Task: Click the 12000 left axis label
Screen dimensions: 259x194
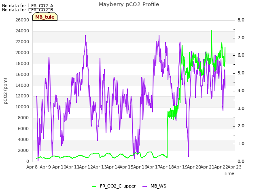Action: pos(22,96)
